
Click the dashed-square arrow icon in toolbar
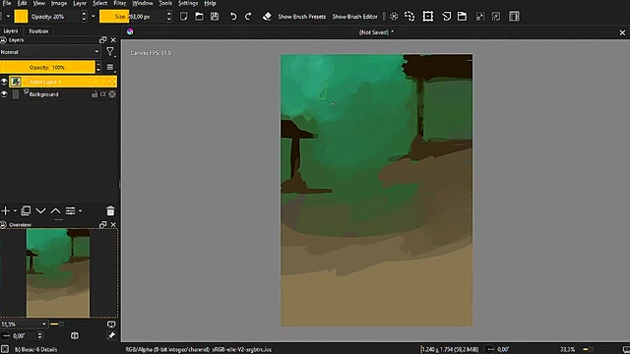[496, 16]
